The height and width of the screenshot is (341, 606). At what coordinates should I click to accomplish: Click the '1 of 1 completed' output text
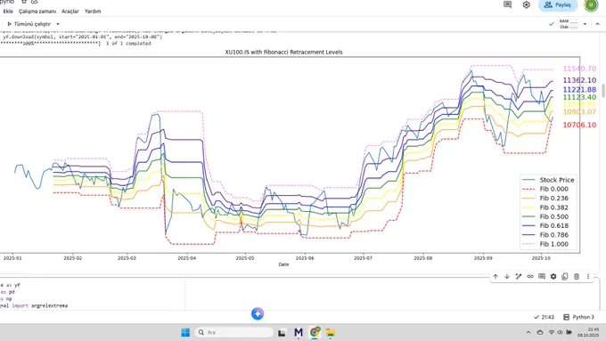(128, 44)
